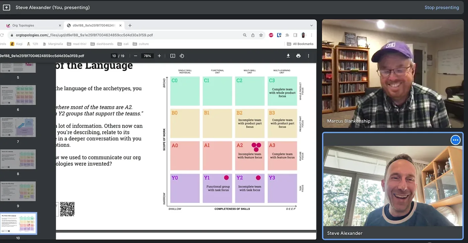
Task: Select page 9 thumbnail in the sidebar
Action: pyautogui.click(x=18, y=191)
